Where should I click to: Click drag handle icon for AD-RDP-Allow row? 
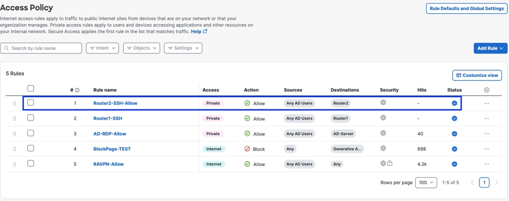point(15,134)
